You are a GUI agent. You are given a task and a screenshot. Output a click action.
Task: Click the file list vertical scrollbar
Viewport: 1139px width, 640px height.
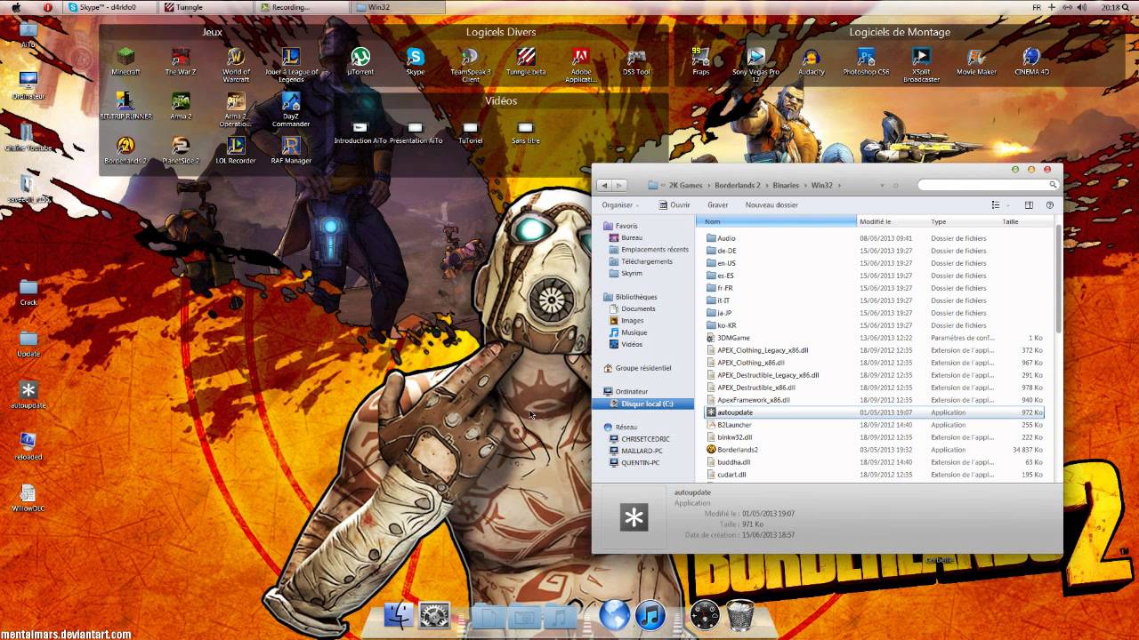(1058, 280)
